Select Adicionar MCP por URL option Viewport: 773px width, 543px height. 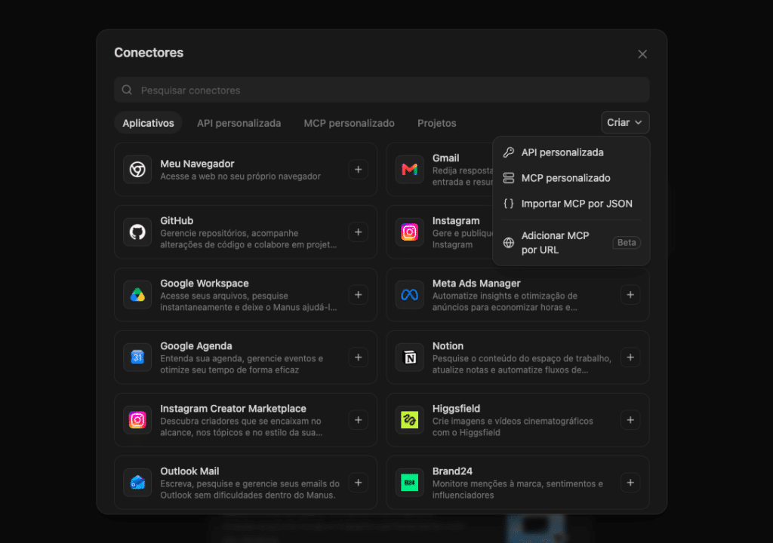click(571, 242)
